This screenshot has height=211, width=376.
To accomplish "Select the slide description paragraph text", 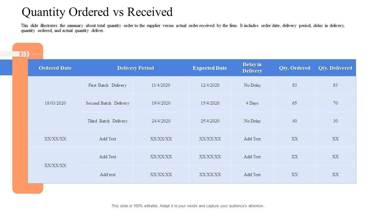I will [182, 28].
